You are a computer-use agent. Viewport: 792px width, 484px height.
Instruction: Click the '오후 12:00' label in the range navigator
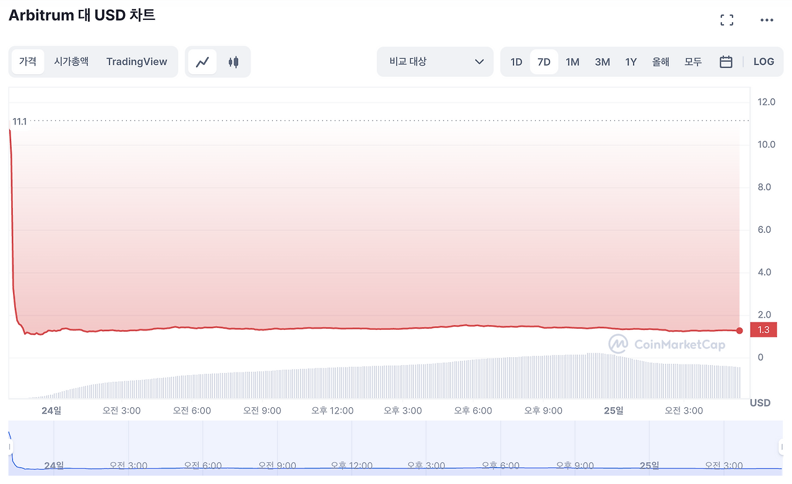click(x=351, y=465)
